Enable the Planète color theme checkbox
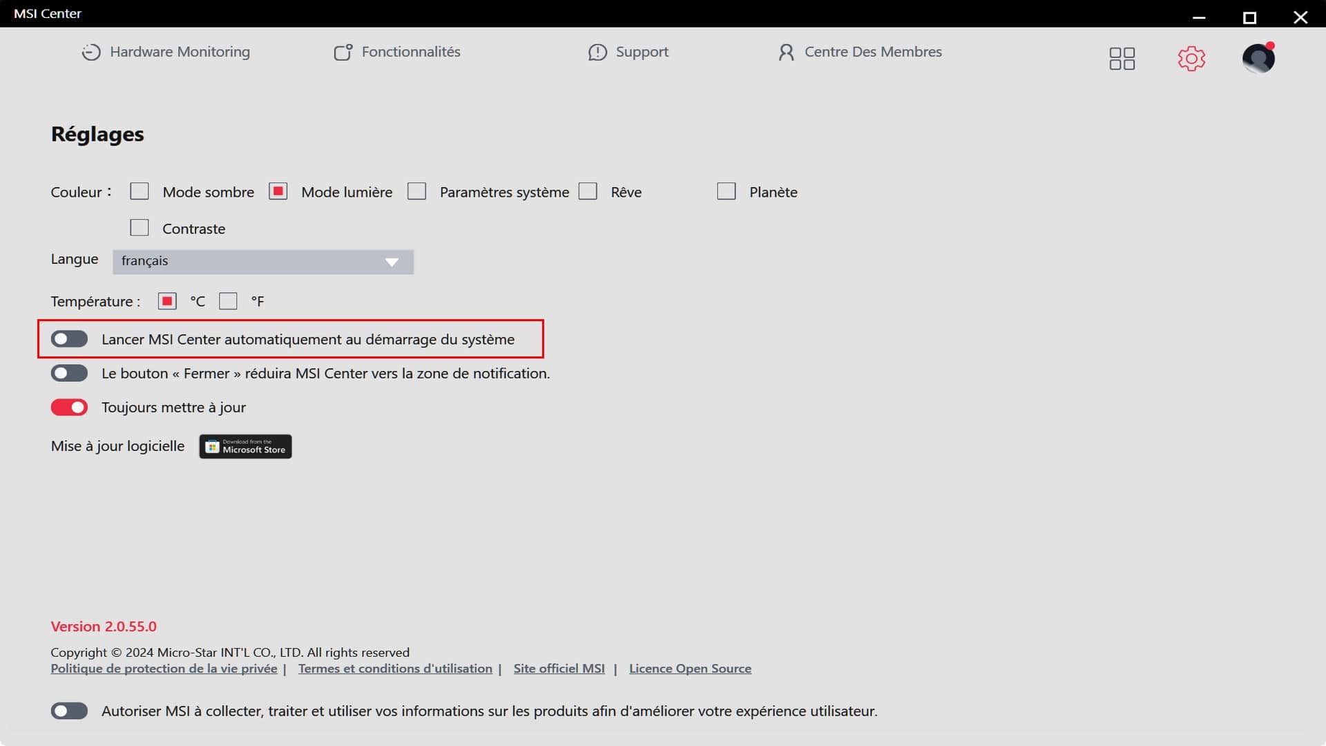This screenshot has height=746, width=1326. [726, 191]
